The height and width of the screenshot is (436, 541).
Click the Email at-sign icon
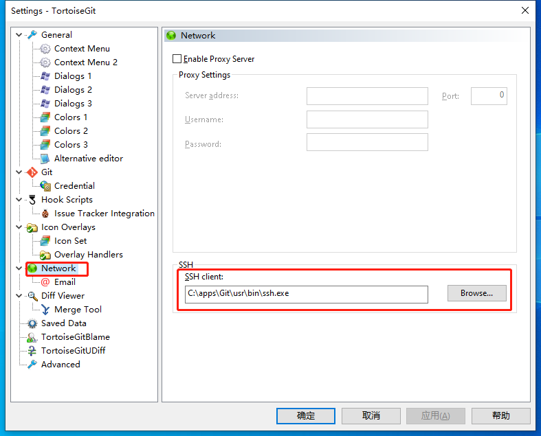(45, 282)
